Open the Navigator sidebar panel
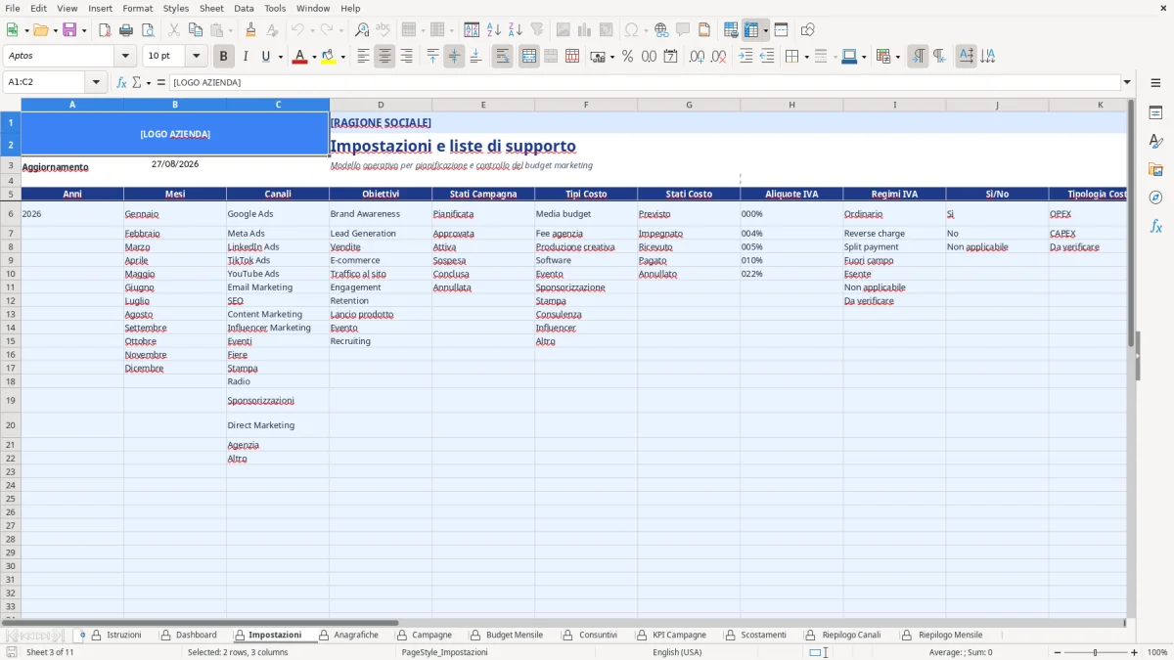The width and height of the screenshot is (1174, 660). click(1155, 198)
